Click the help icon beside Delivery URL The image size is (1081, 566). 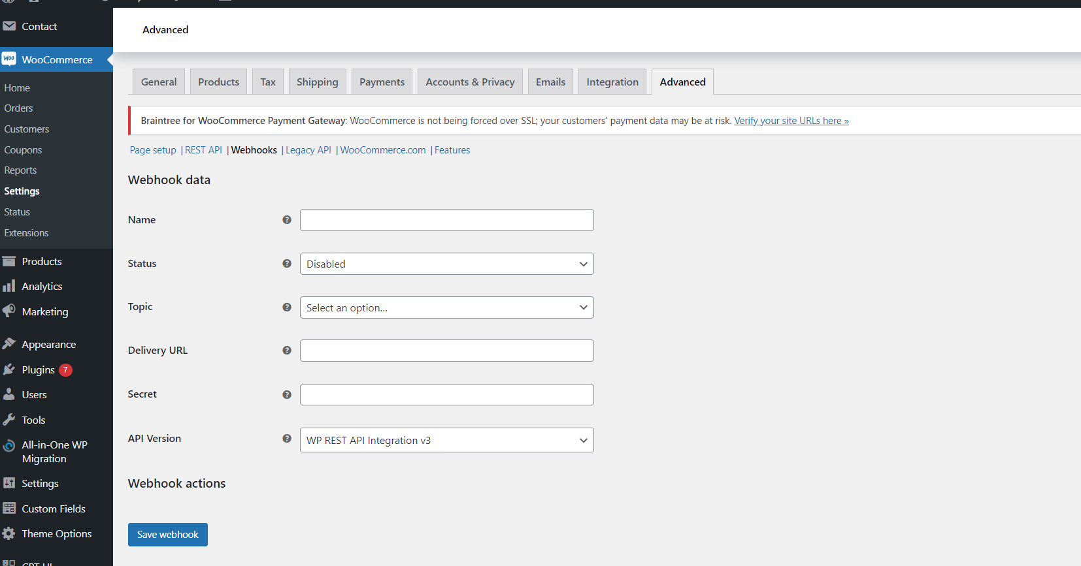point(287,351)
